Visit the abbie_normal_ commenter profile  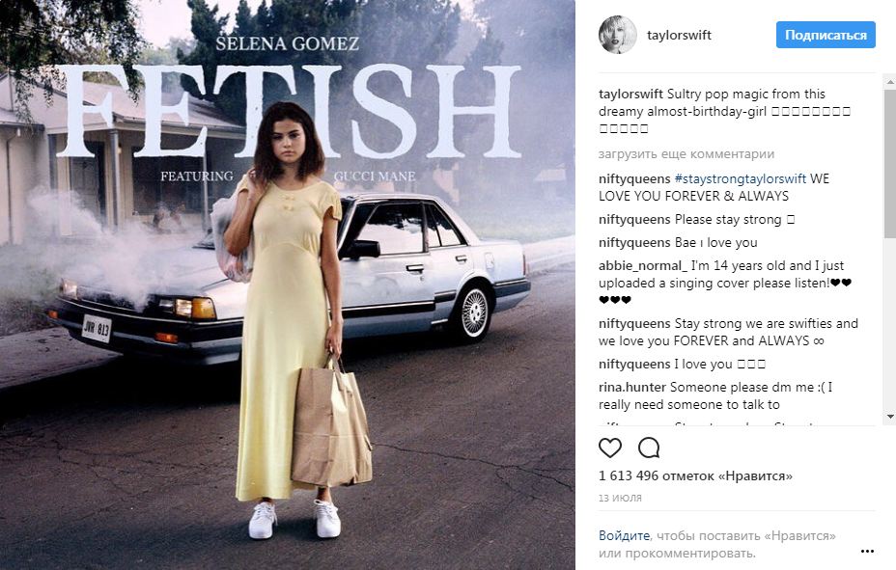(642, 266)
